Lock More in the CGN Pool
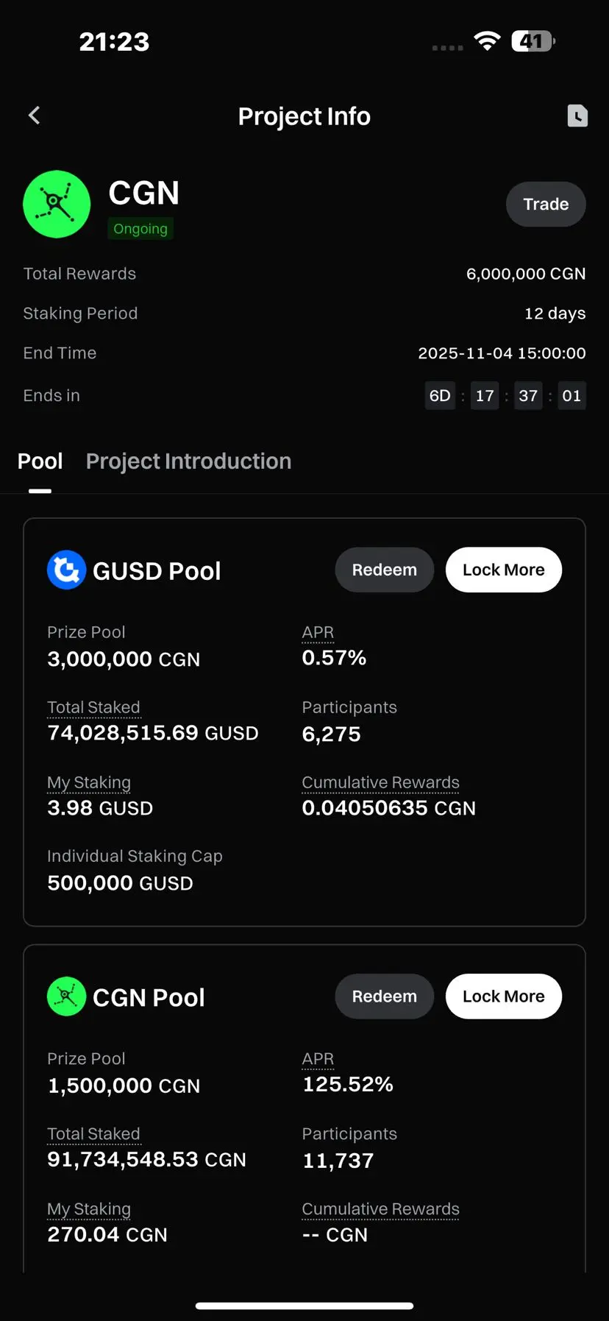 (x=503, y=996)
